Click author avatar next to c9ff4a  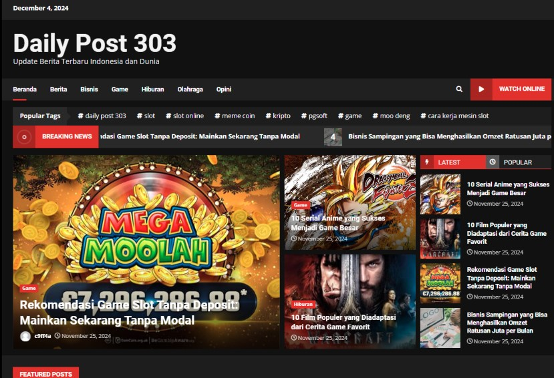[25, 336]
